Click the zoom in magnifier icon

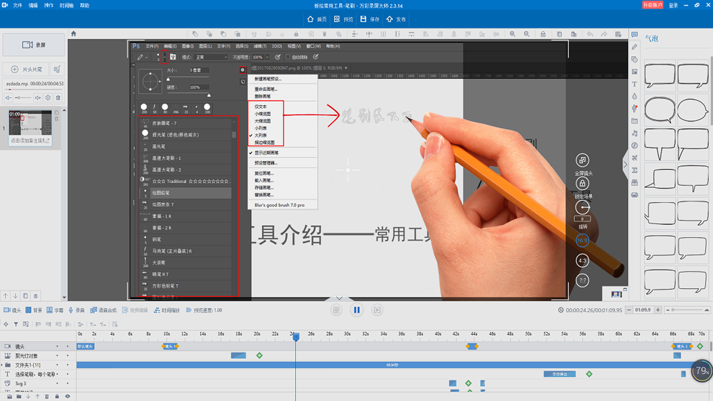[x=512, y=34]
